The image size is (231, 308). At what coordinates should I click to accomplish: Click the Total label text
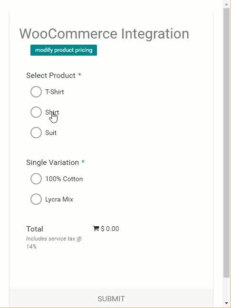tap(35, 229)
